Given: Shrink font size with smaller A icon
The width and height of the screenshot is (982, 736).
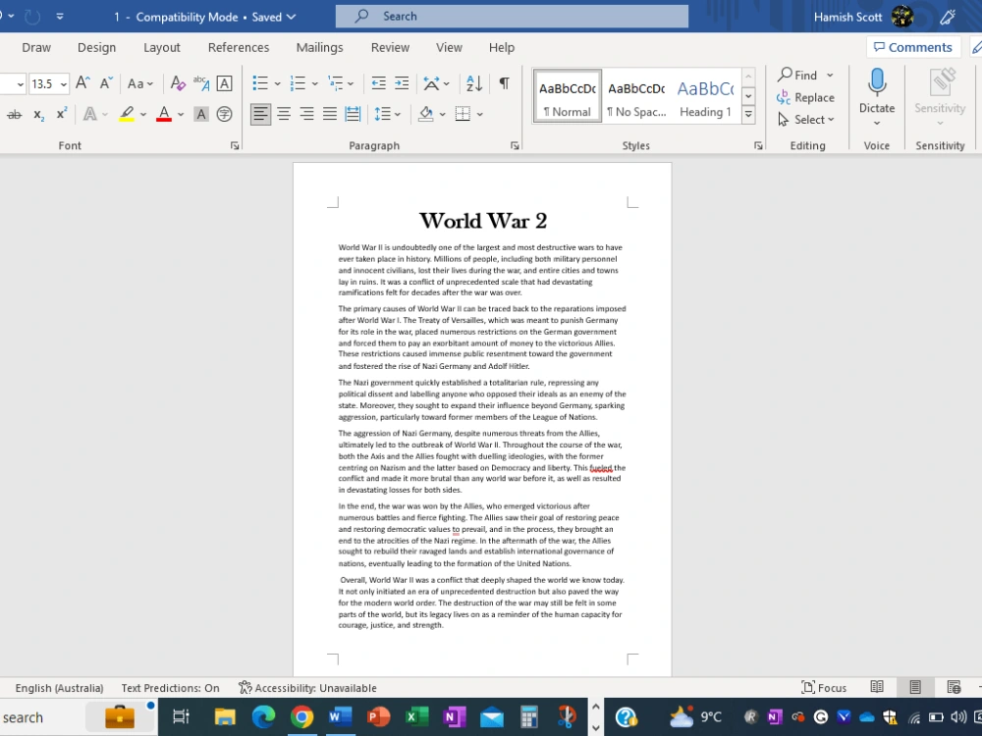Looking at the screenshot, I should coord(106,83).
